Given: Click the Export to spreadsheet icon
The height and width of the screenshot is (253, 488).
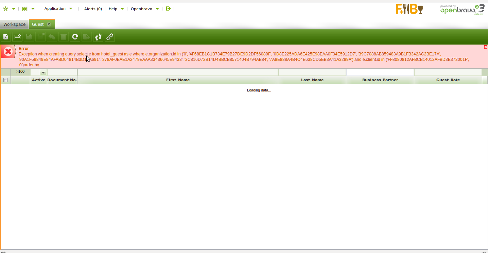Looking at the screenshot, I should pos(87,37).
